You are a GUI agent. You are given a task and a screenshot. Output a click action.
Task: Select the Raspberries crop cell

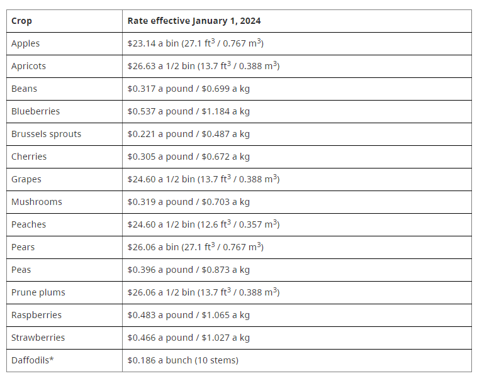[36, 315]
